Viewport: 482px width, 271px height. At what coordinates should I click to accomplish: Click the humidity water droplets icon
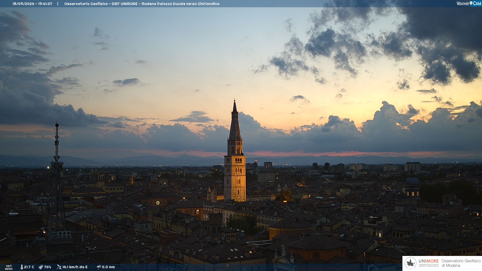point(41,267)
